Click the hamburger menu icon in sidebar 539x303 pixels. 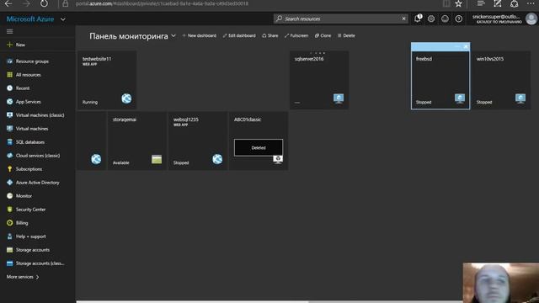9,32
